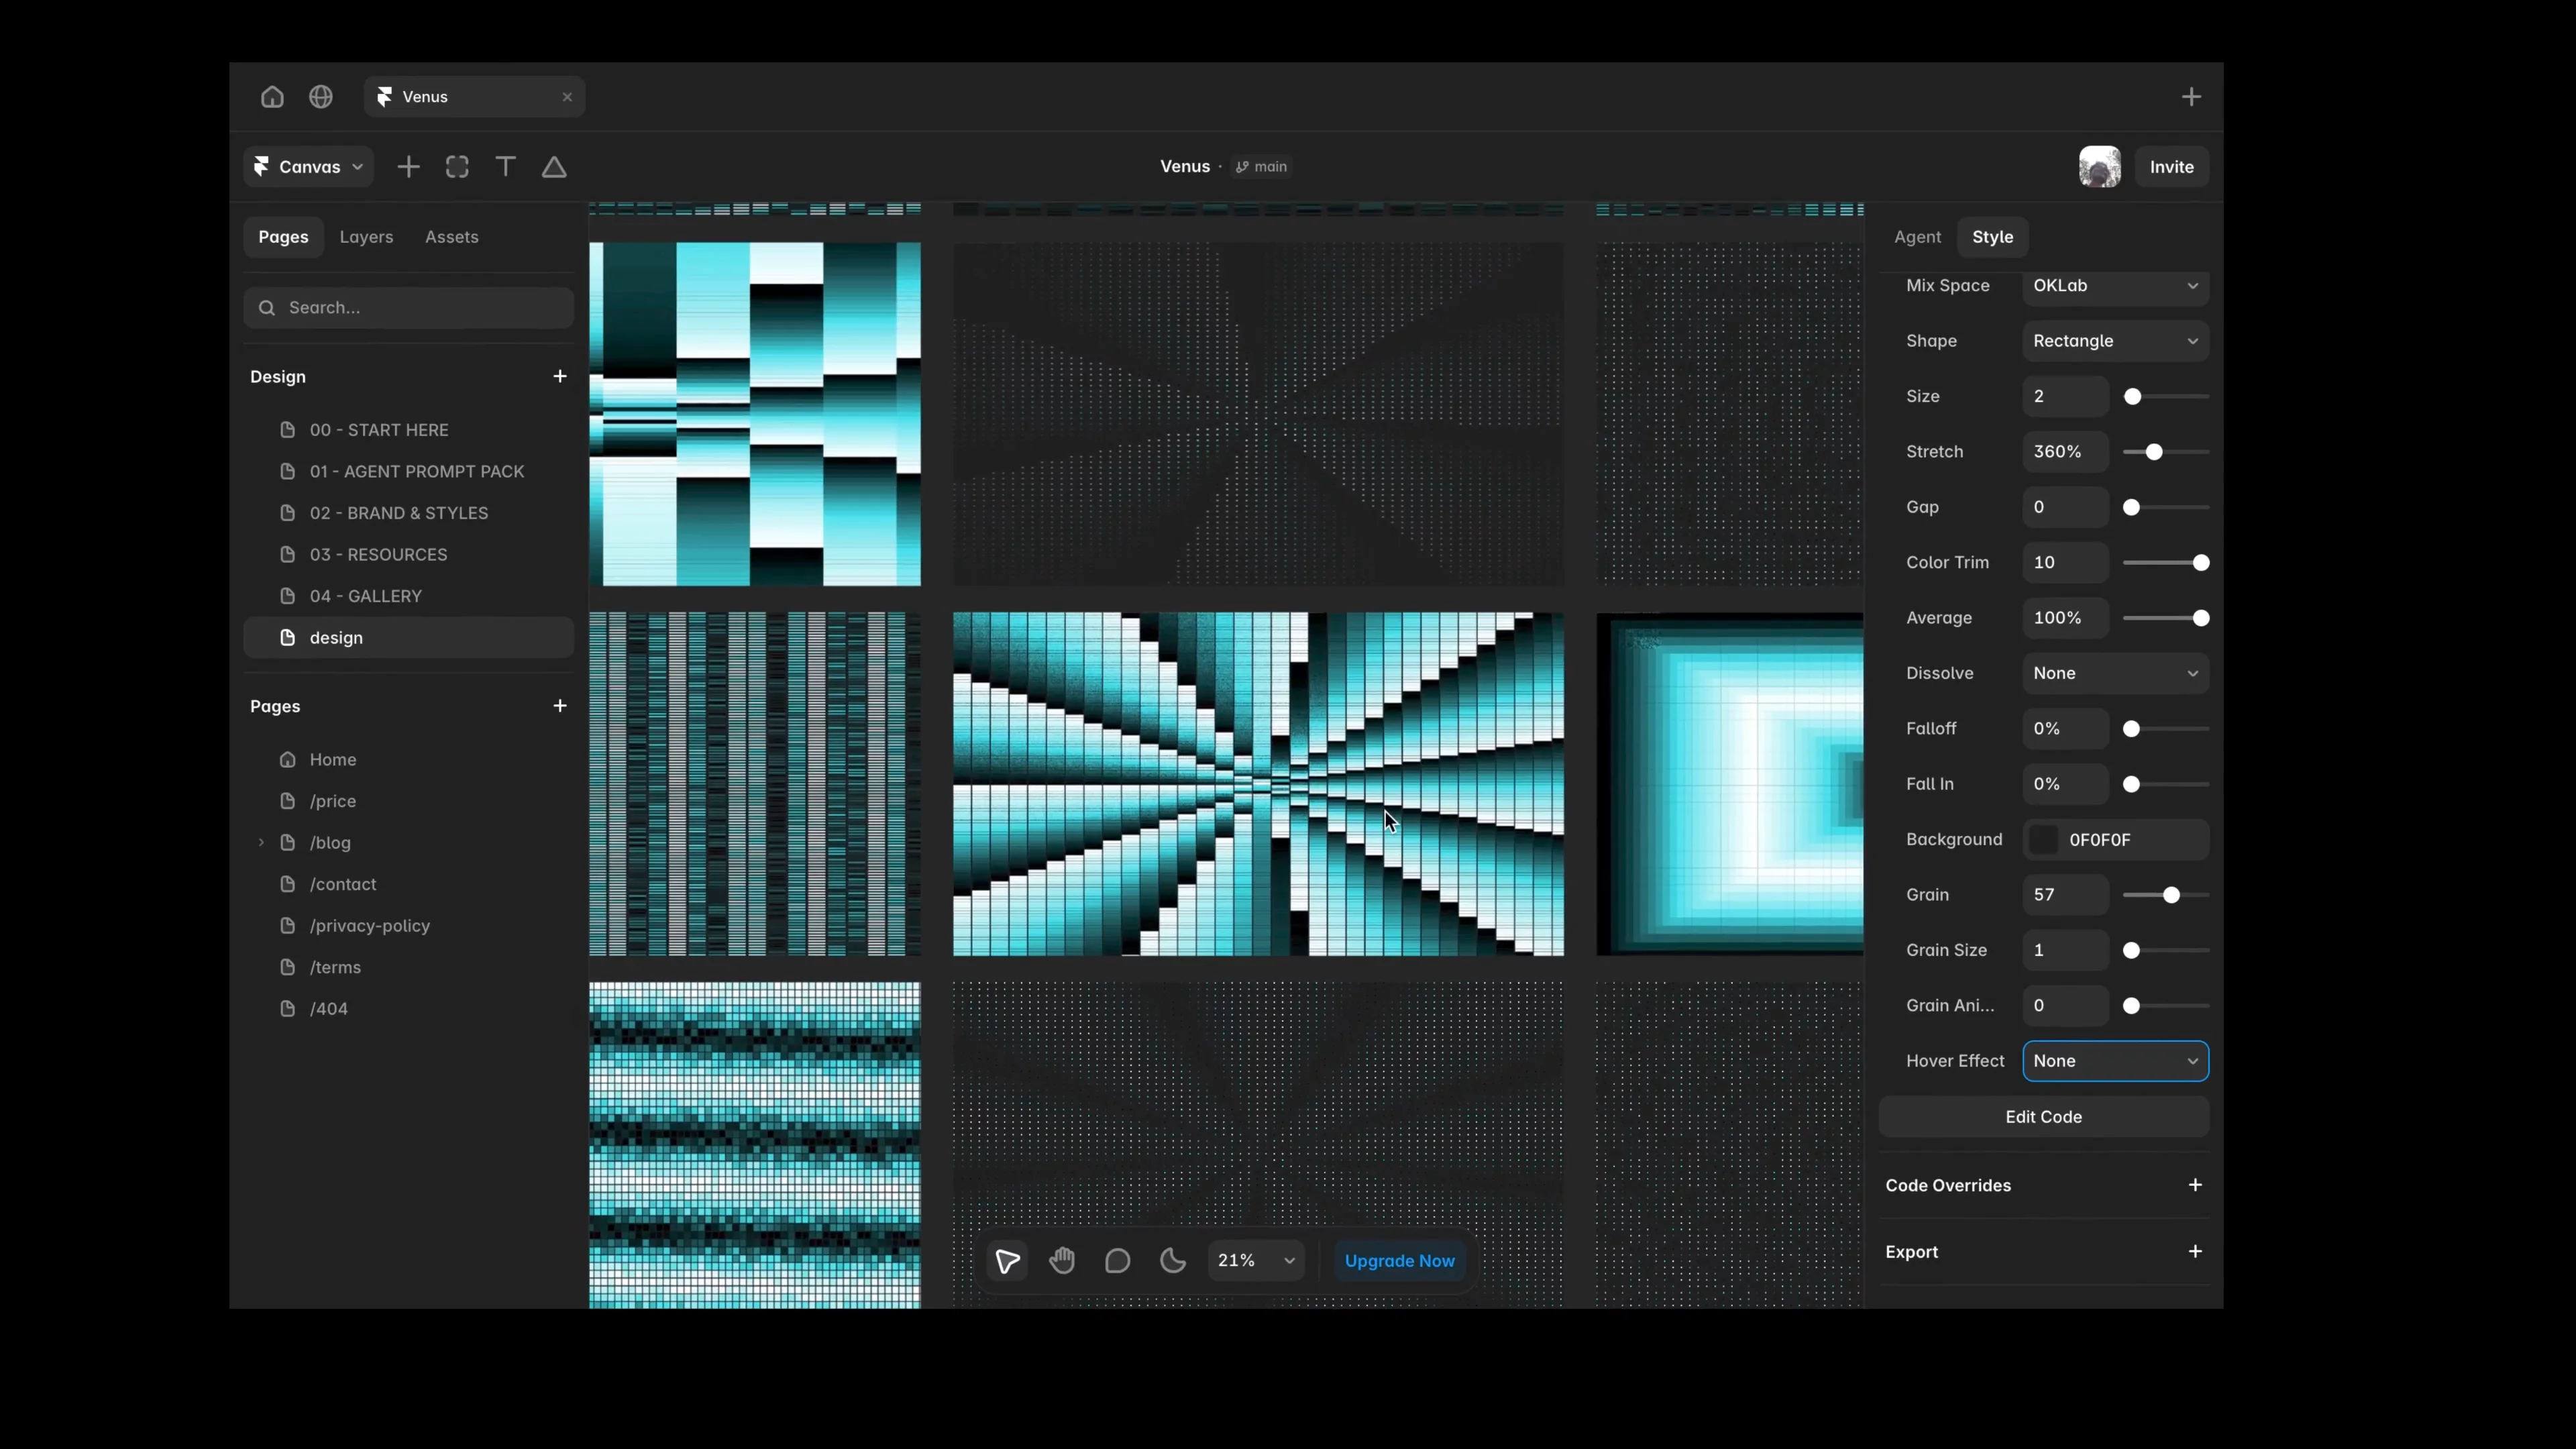Switch to the Pages tab

283,237
